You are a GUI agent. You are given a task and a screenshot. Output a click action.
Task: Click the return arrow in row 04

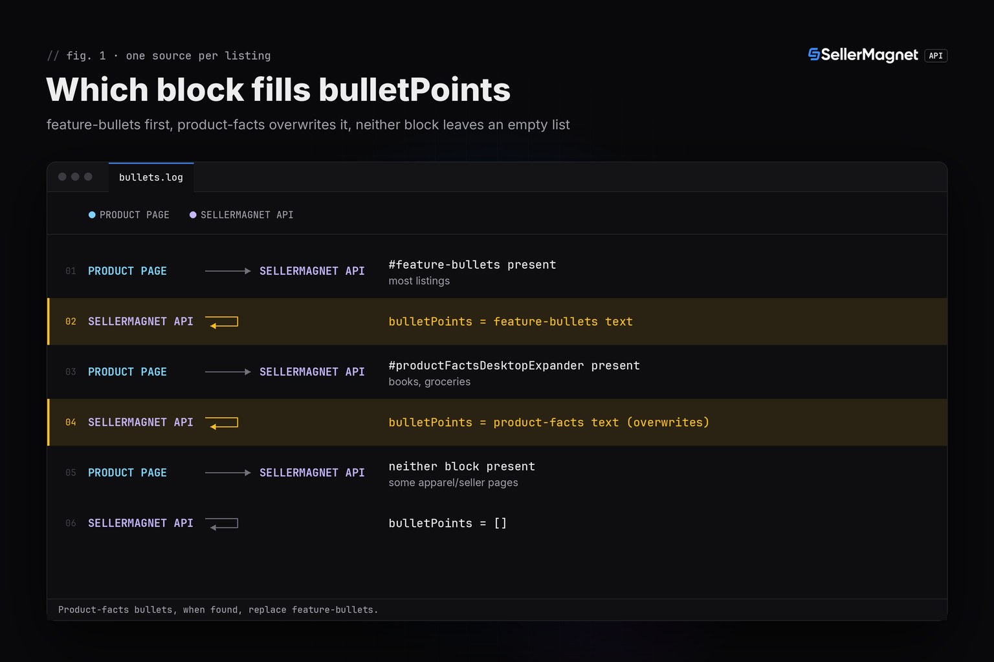pyautogui.click(x=222, y=423)
